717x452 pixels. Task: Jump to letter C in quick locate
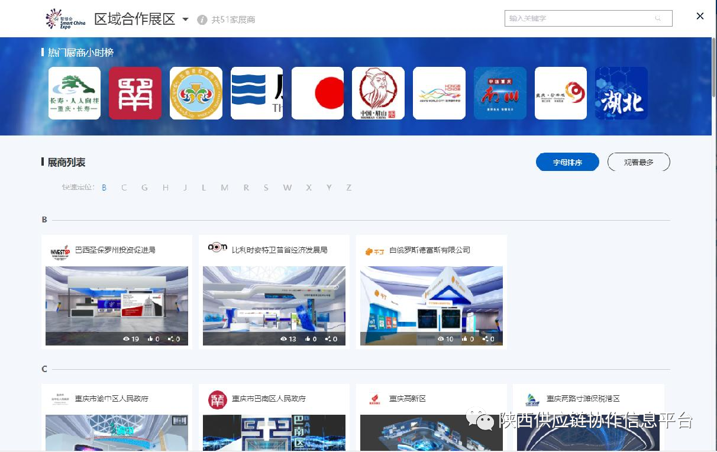124,188
